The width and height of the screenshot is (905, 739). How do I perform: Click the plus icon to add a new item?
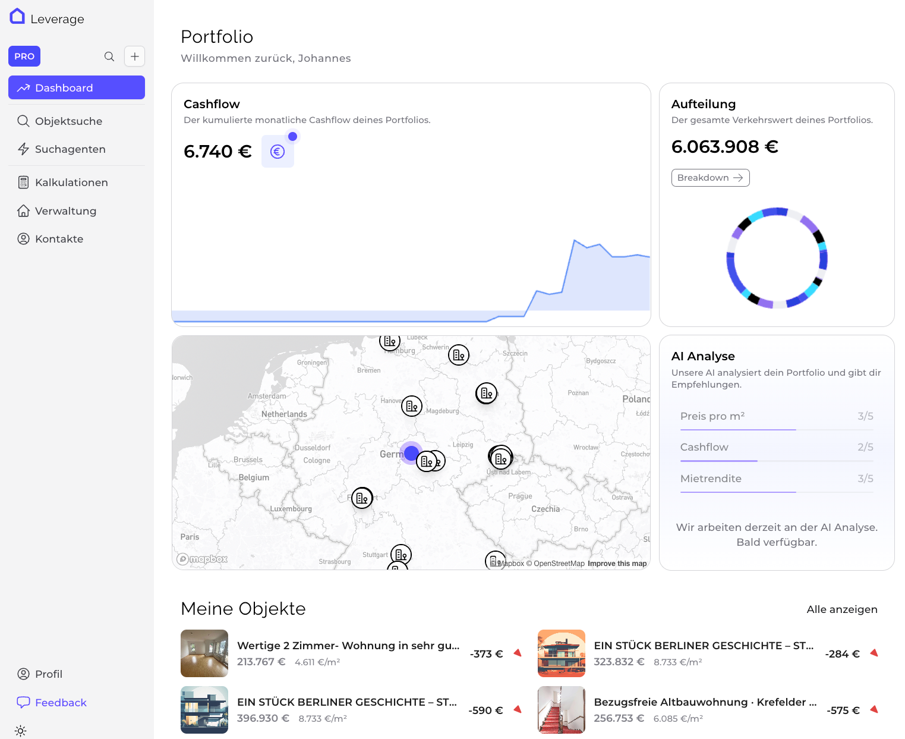[x=134, y=56]
